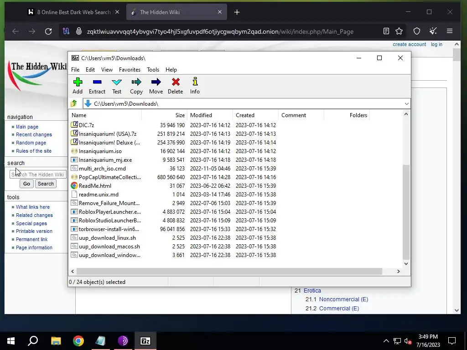Viewport: 467px width, 350px height.
Task: Click the log in link
Action: (436, 44)
